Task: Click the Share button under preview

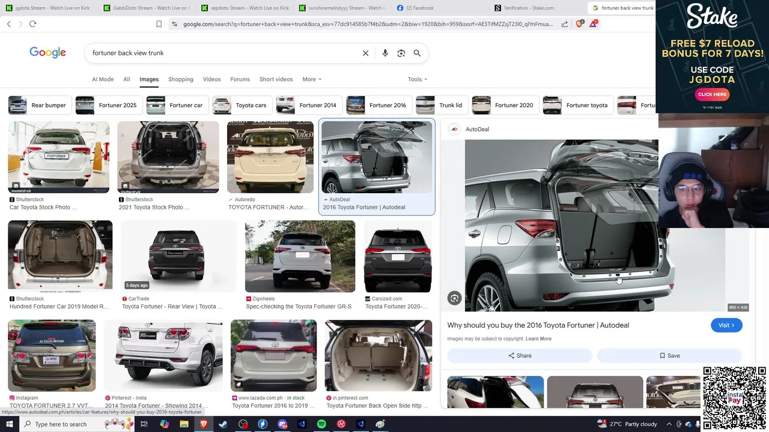Action: pos(520,356)
